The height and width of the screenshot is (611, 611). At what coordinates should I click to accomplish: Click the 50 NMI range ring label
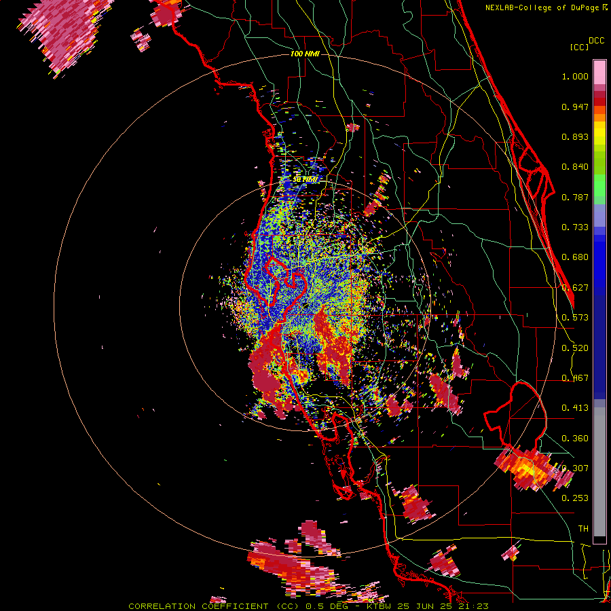(x=305, y=180)
